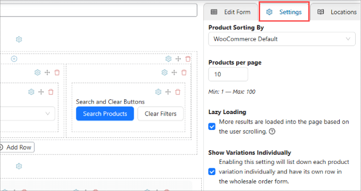Viewport: 361px width, 191px height.
Task: Open gear settings of the Search buttons column
Action: pos(165,73)
